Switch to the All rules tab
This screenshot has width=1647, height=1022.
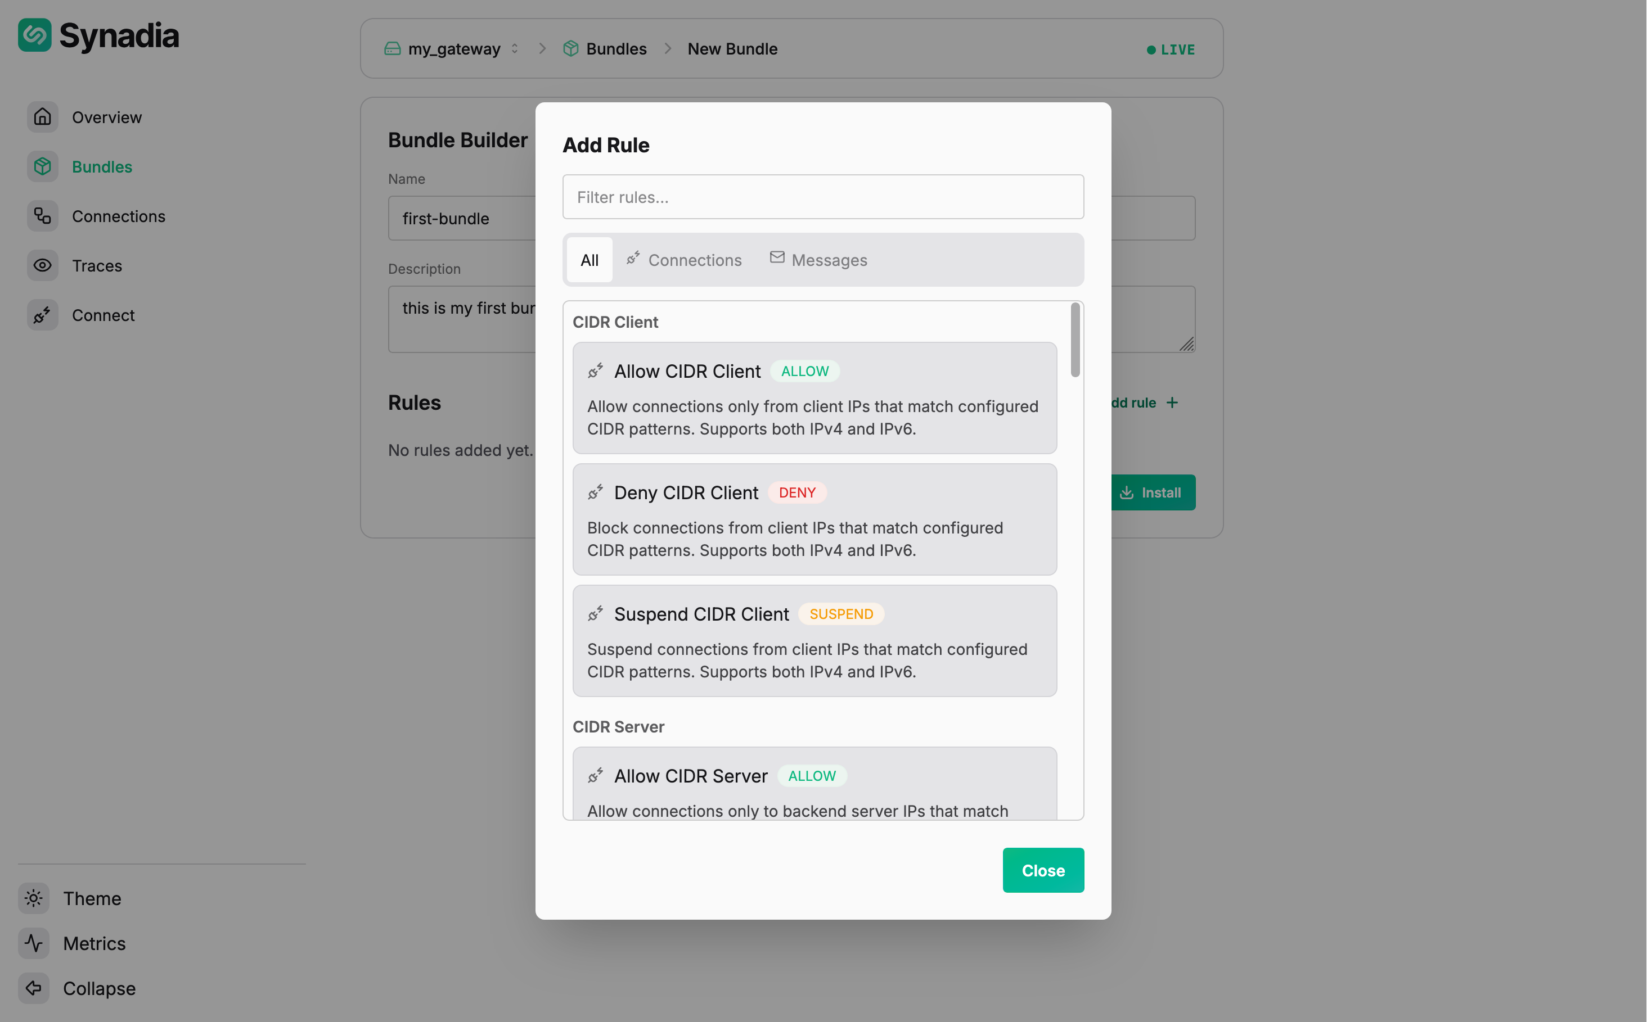(590, 260)
